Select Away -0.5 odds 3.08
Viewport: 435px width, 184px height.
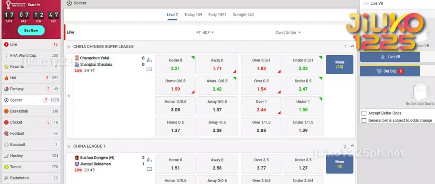click(217, 126)
